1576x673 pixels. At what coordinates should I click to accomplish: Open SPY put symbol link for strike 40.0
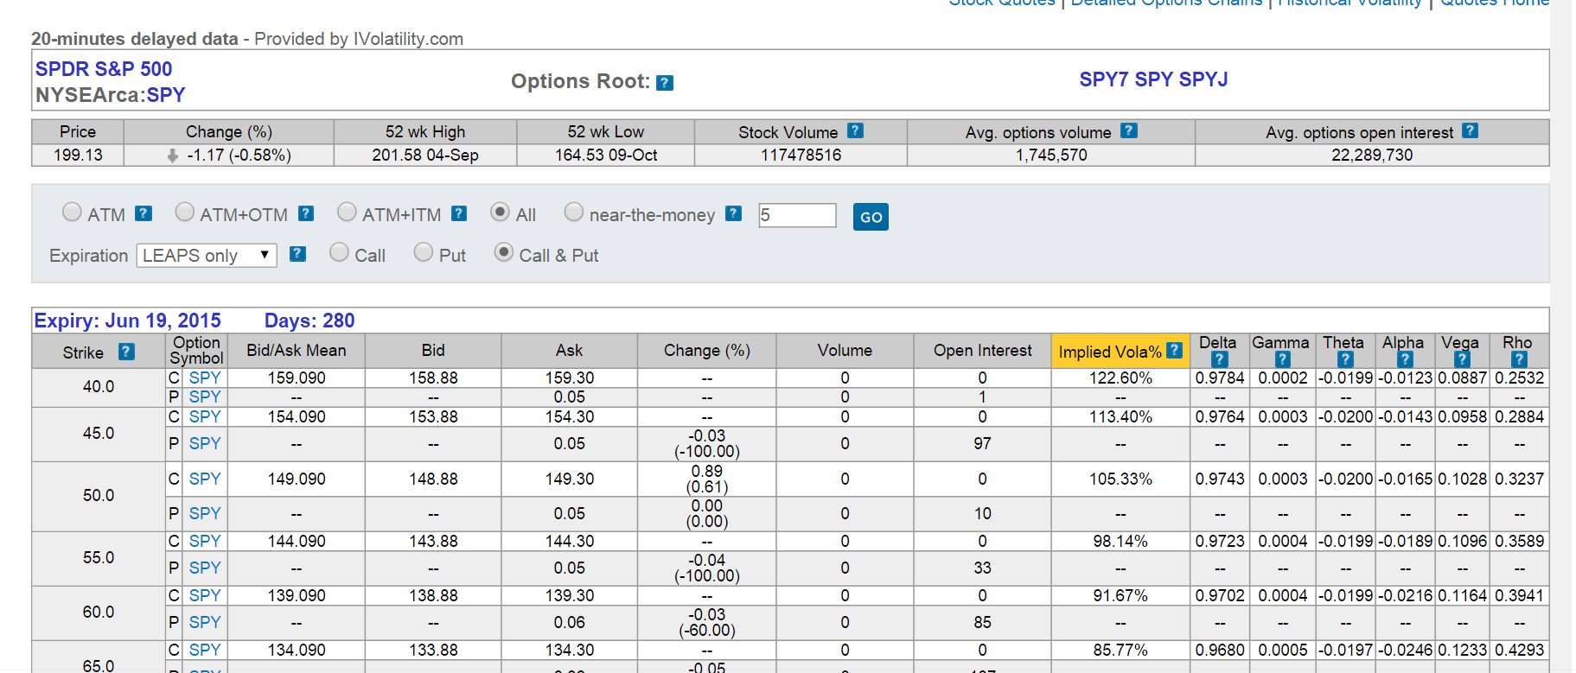[205, 397]
